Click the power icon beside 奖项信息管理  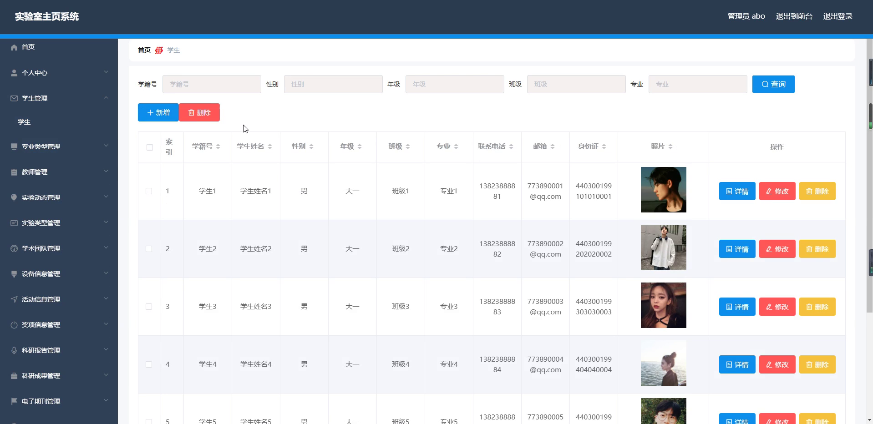(x=14, y=325)
